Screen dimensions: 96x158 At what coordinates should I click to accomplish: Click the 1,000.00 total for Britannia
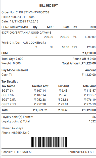point(90,37)
